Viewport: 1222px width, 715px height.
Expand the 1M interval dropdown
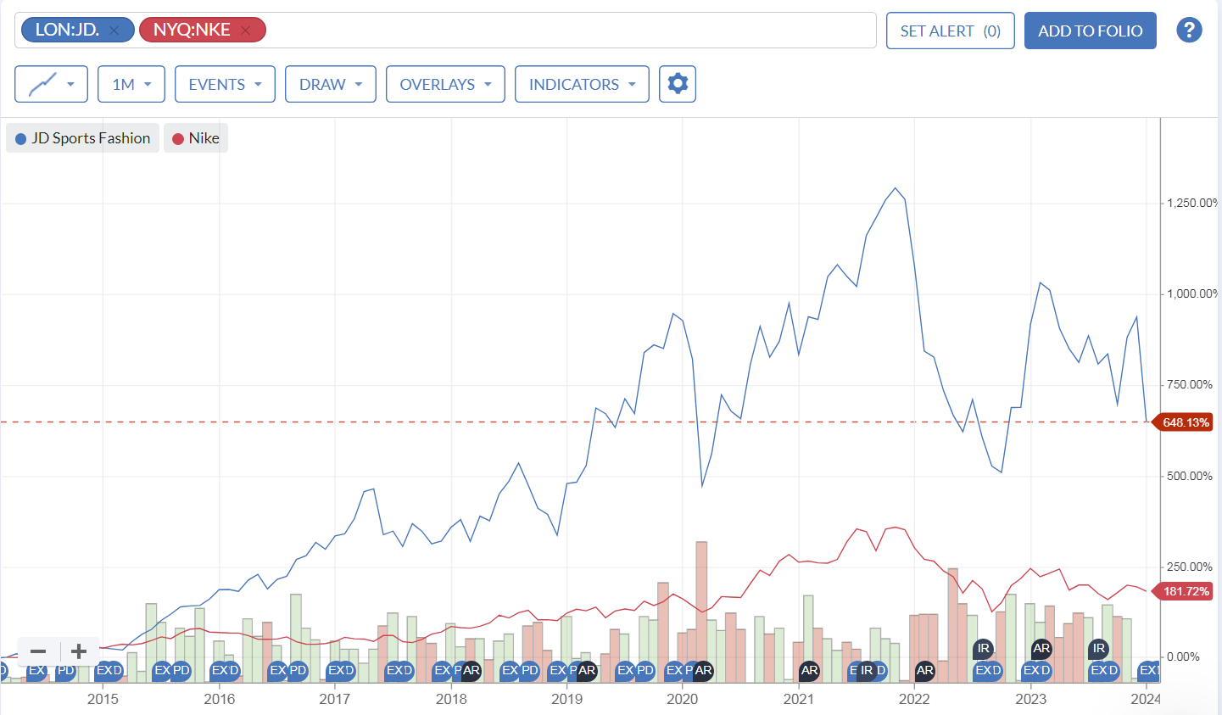[x=131, y=84]
